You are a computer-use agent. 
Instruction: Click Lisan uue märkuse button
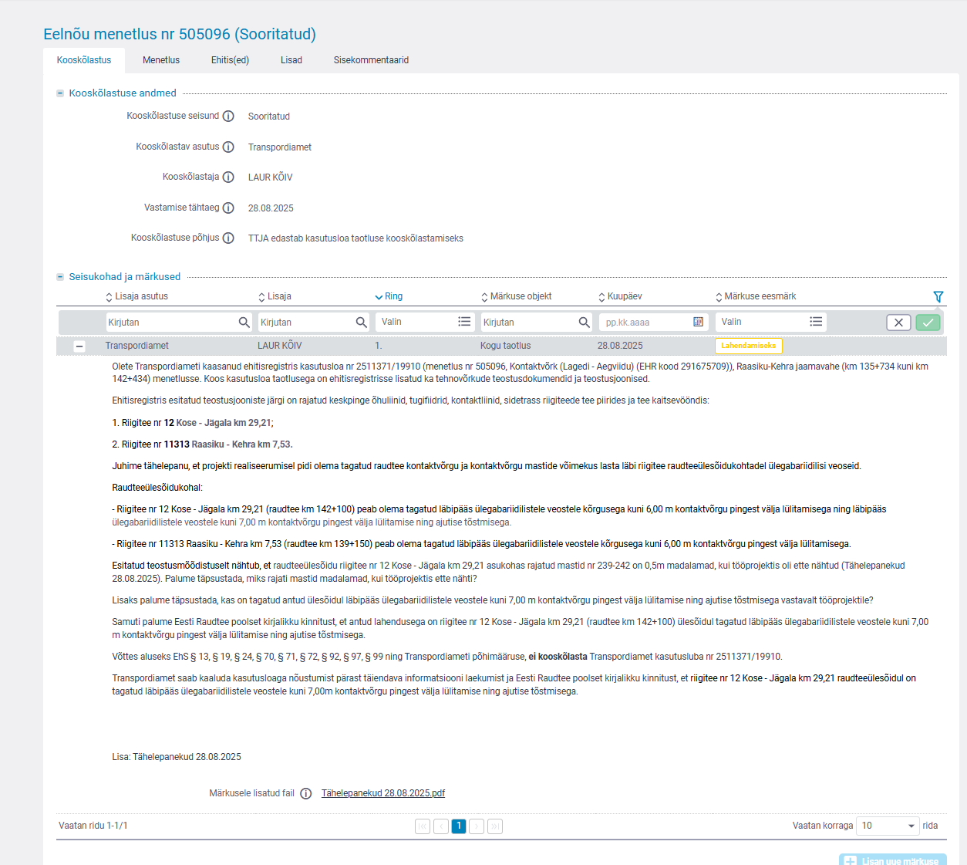[x=892, y=860]
